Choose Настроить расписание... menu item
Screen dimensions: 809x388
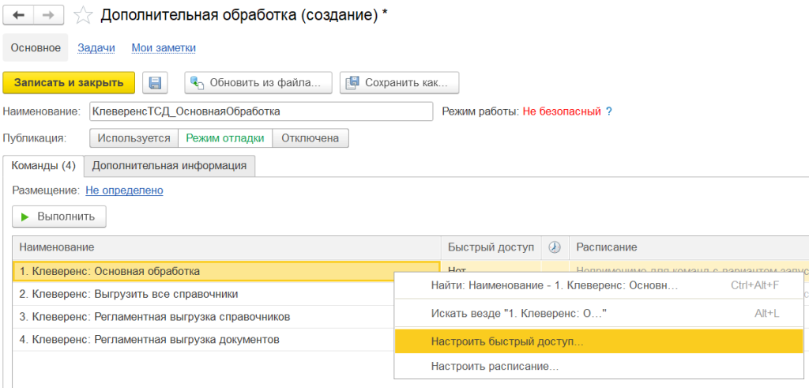[599, 367]
